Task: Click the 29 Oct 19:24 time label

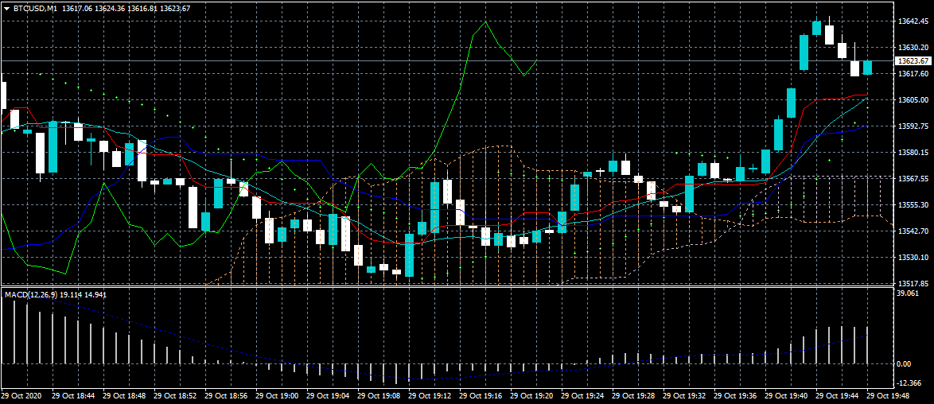Action: pos(582,396)
